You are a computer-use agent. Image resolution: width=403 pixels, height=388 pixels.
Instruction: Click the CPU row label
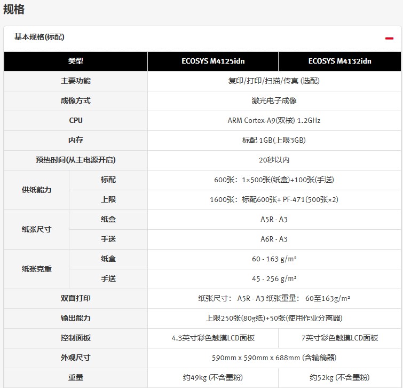click(x=76, y=120)
